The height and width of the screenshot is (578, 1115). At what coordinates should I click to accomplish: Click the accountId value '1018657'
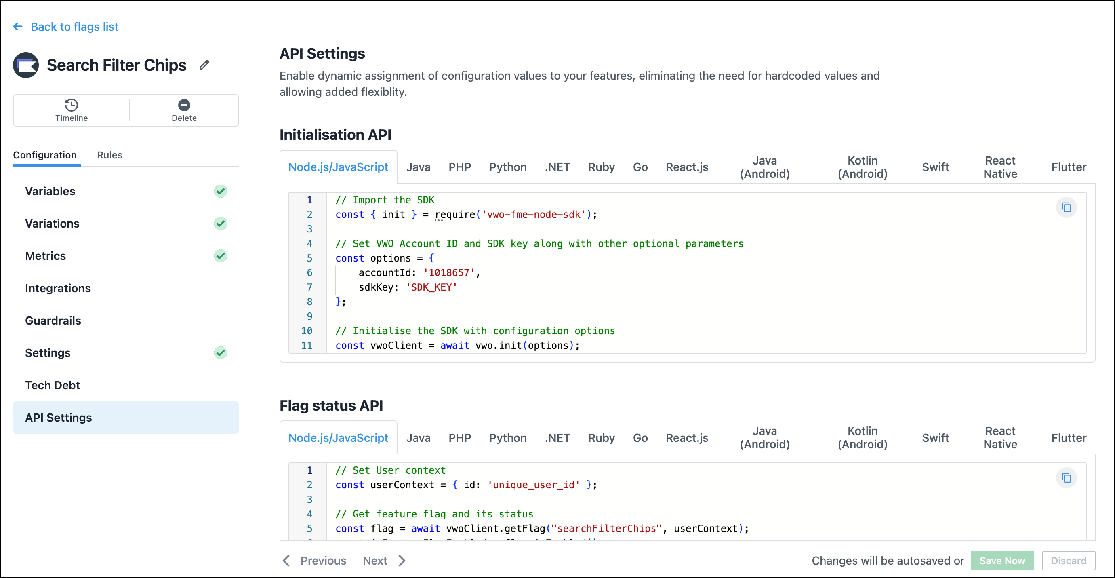coord(449,272)
